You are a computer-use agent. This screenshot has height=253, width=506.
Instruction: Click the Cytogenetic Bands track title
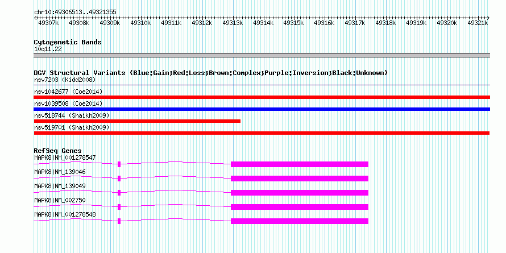click(68, 42)
